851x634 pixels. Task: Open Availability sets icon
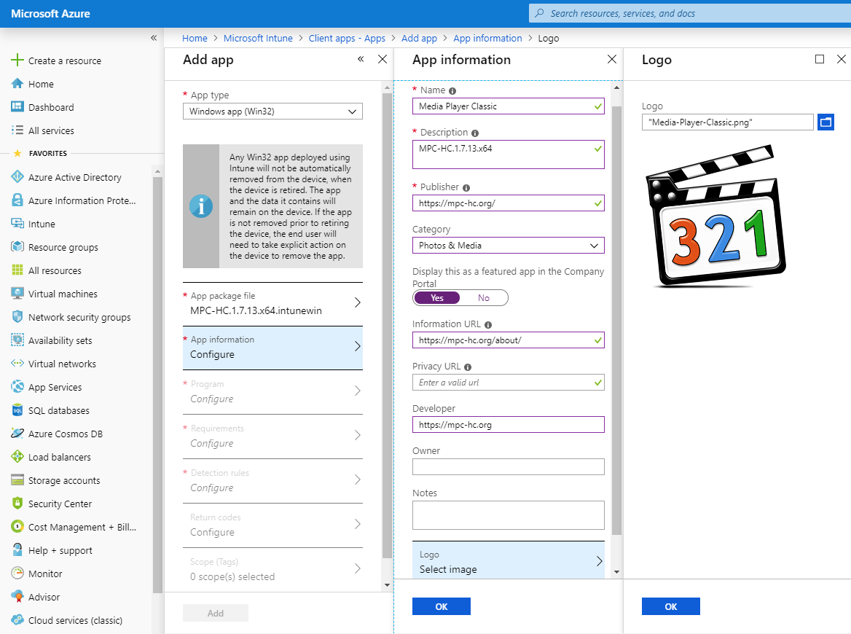(17, 340)
